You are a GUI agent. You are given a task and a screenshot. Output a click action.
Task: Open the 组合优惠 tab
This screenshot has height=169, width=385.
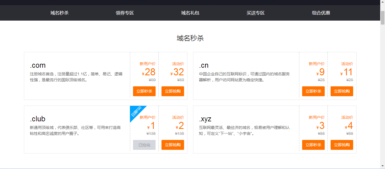(321, 13)
